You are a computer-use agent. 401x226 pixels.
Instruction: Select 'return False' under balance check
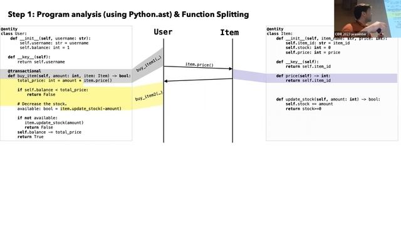pyautogui.click(x=41, y=95)
